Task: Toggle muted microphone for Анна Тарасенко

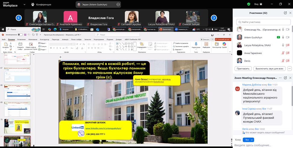Action: [283, 53]
